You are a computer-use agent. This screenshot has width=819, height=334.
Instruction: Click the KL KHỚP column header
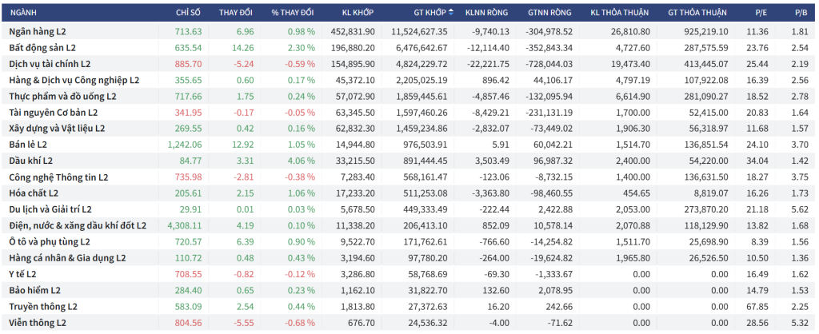tap(357, 13)
